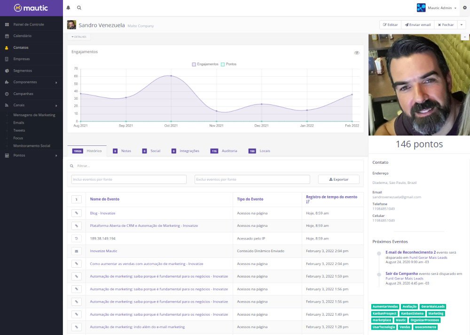Click the Segmentos pie chart icon
Image resolution: width=470 pixels, height=335 pixels.
point(7,71)
